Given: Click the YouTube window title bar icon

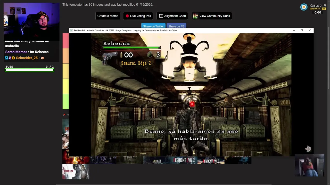Looking at the screenshot, I should click(72, 30).
